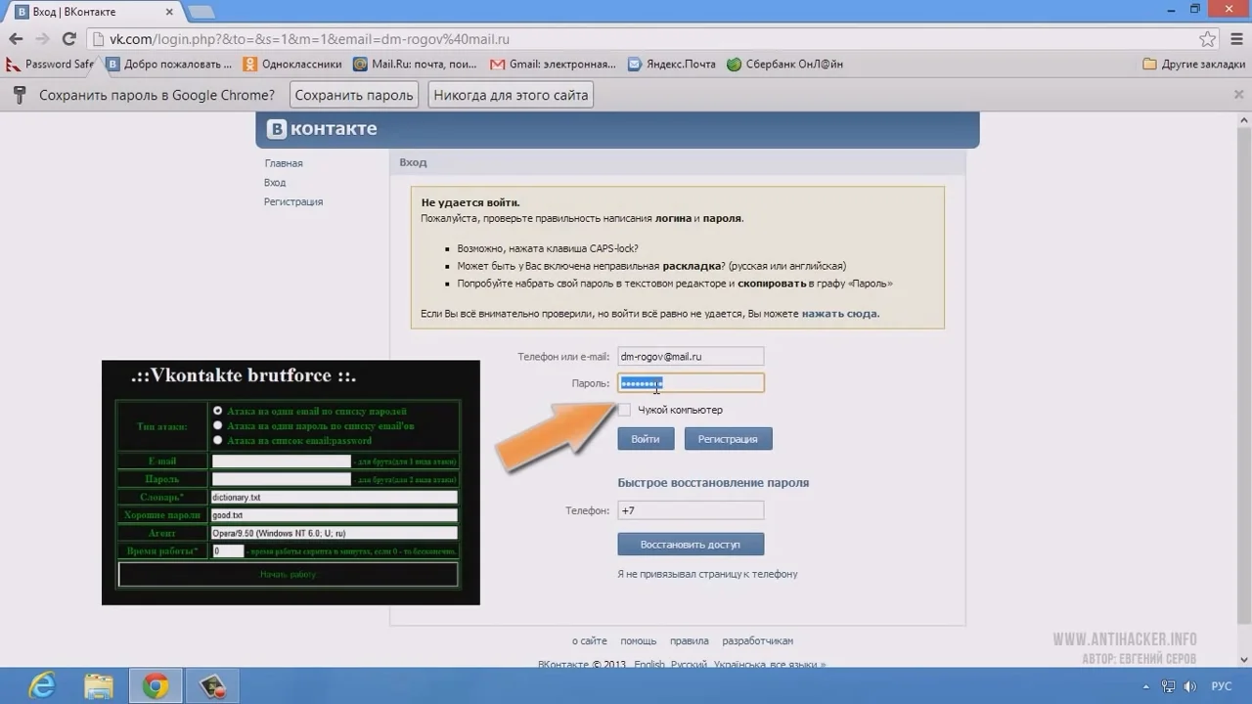Open a new browser tab
This screenshot has width=1252, height=704.
click(x=201, y=12)
